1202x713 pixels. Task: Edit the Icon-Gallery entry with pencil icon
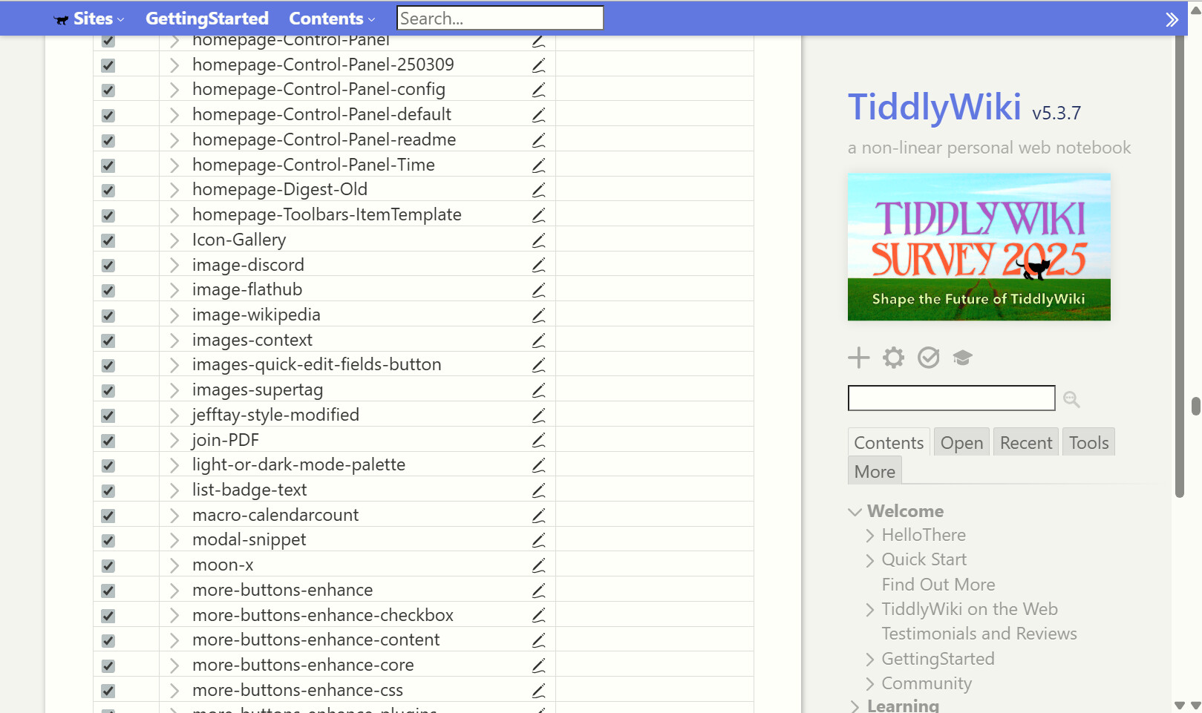538,240
